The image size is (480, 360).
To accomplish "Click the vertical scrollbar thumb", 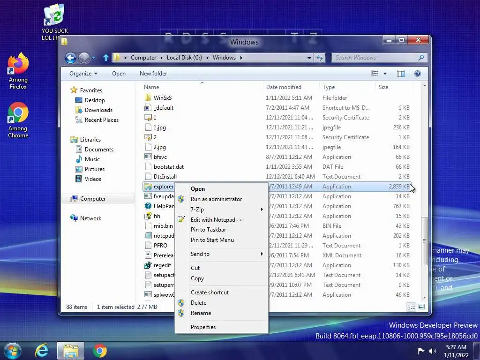I will tap(424, 241).
